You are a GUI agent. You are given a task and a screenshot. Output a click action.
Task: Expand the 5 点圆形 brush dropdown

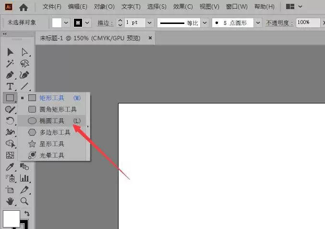click(x=258, y=23)
